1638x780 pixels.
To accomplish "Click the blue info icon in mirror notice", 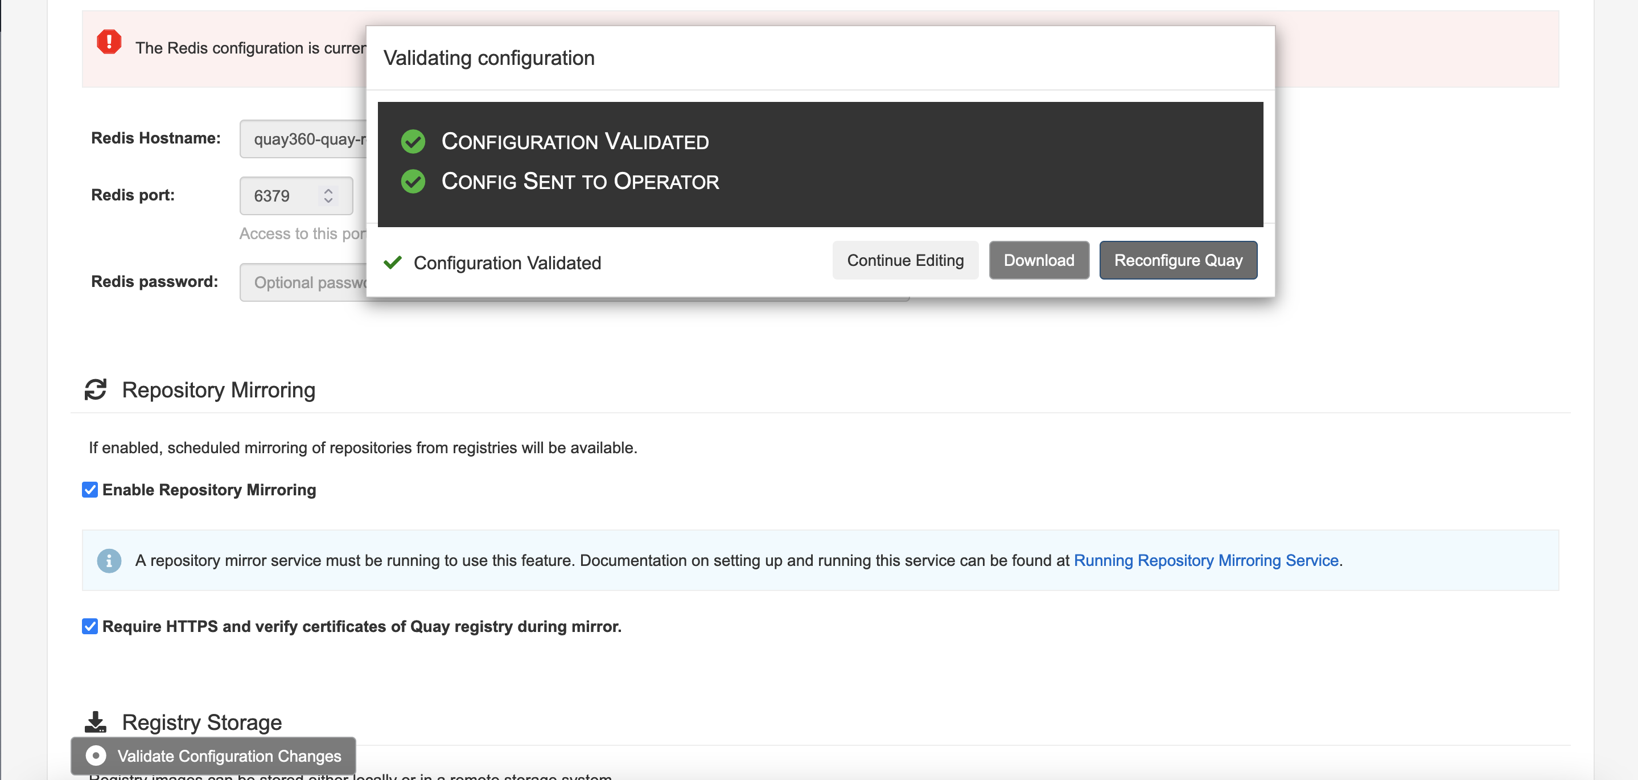I will point(109,560).
